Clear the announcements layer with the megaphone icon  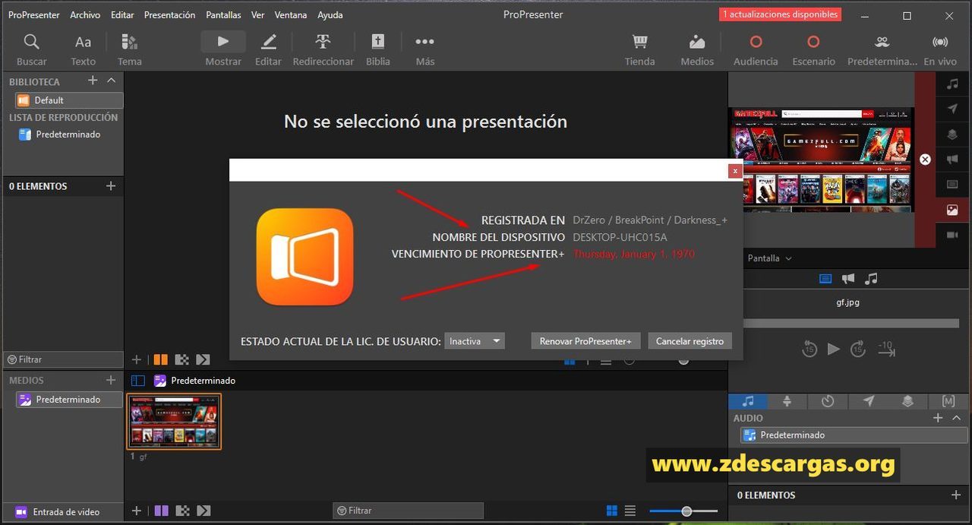952,160
